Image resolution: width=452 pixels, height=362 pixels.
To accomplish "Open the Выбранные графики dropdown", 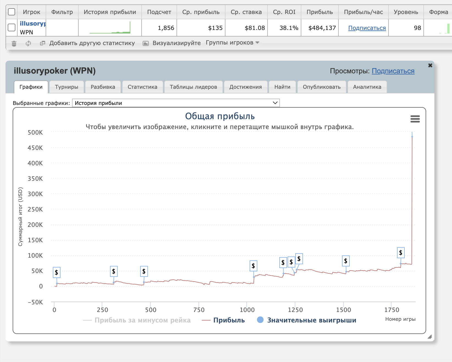I will tap(176, 103).
